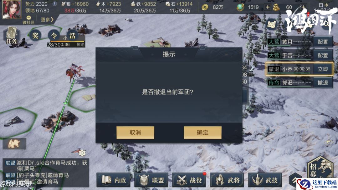Cancel the retreat with 取消
Viewport: 338px width, 190px height.
135,132
